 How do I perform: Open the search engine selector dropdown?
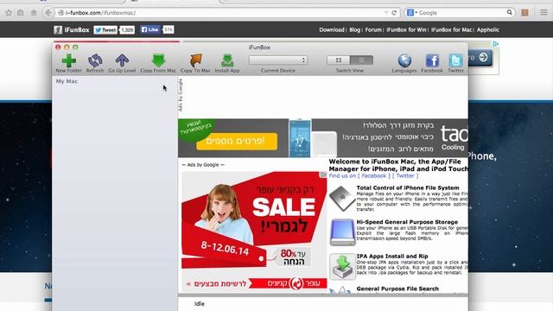pos(411,13)
